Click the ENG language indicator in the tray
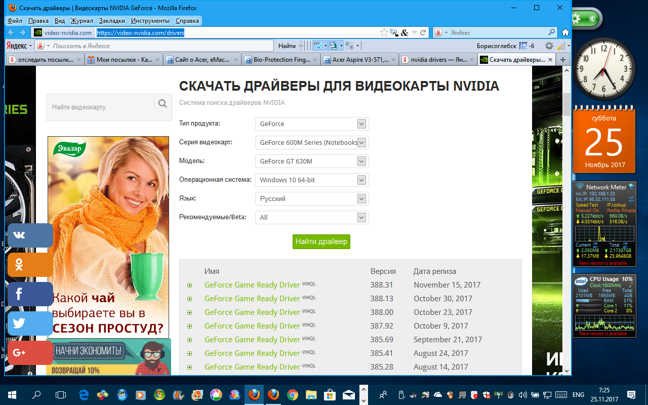Screen dimensions: 648x405 pos(578,394)
